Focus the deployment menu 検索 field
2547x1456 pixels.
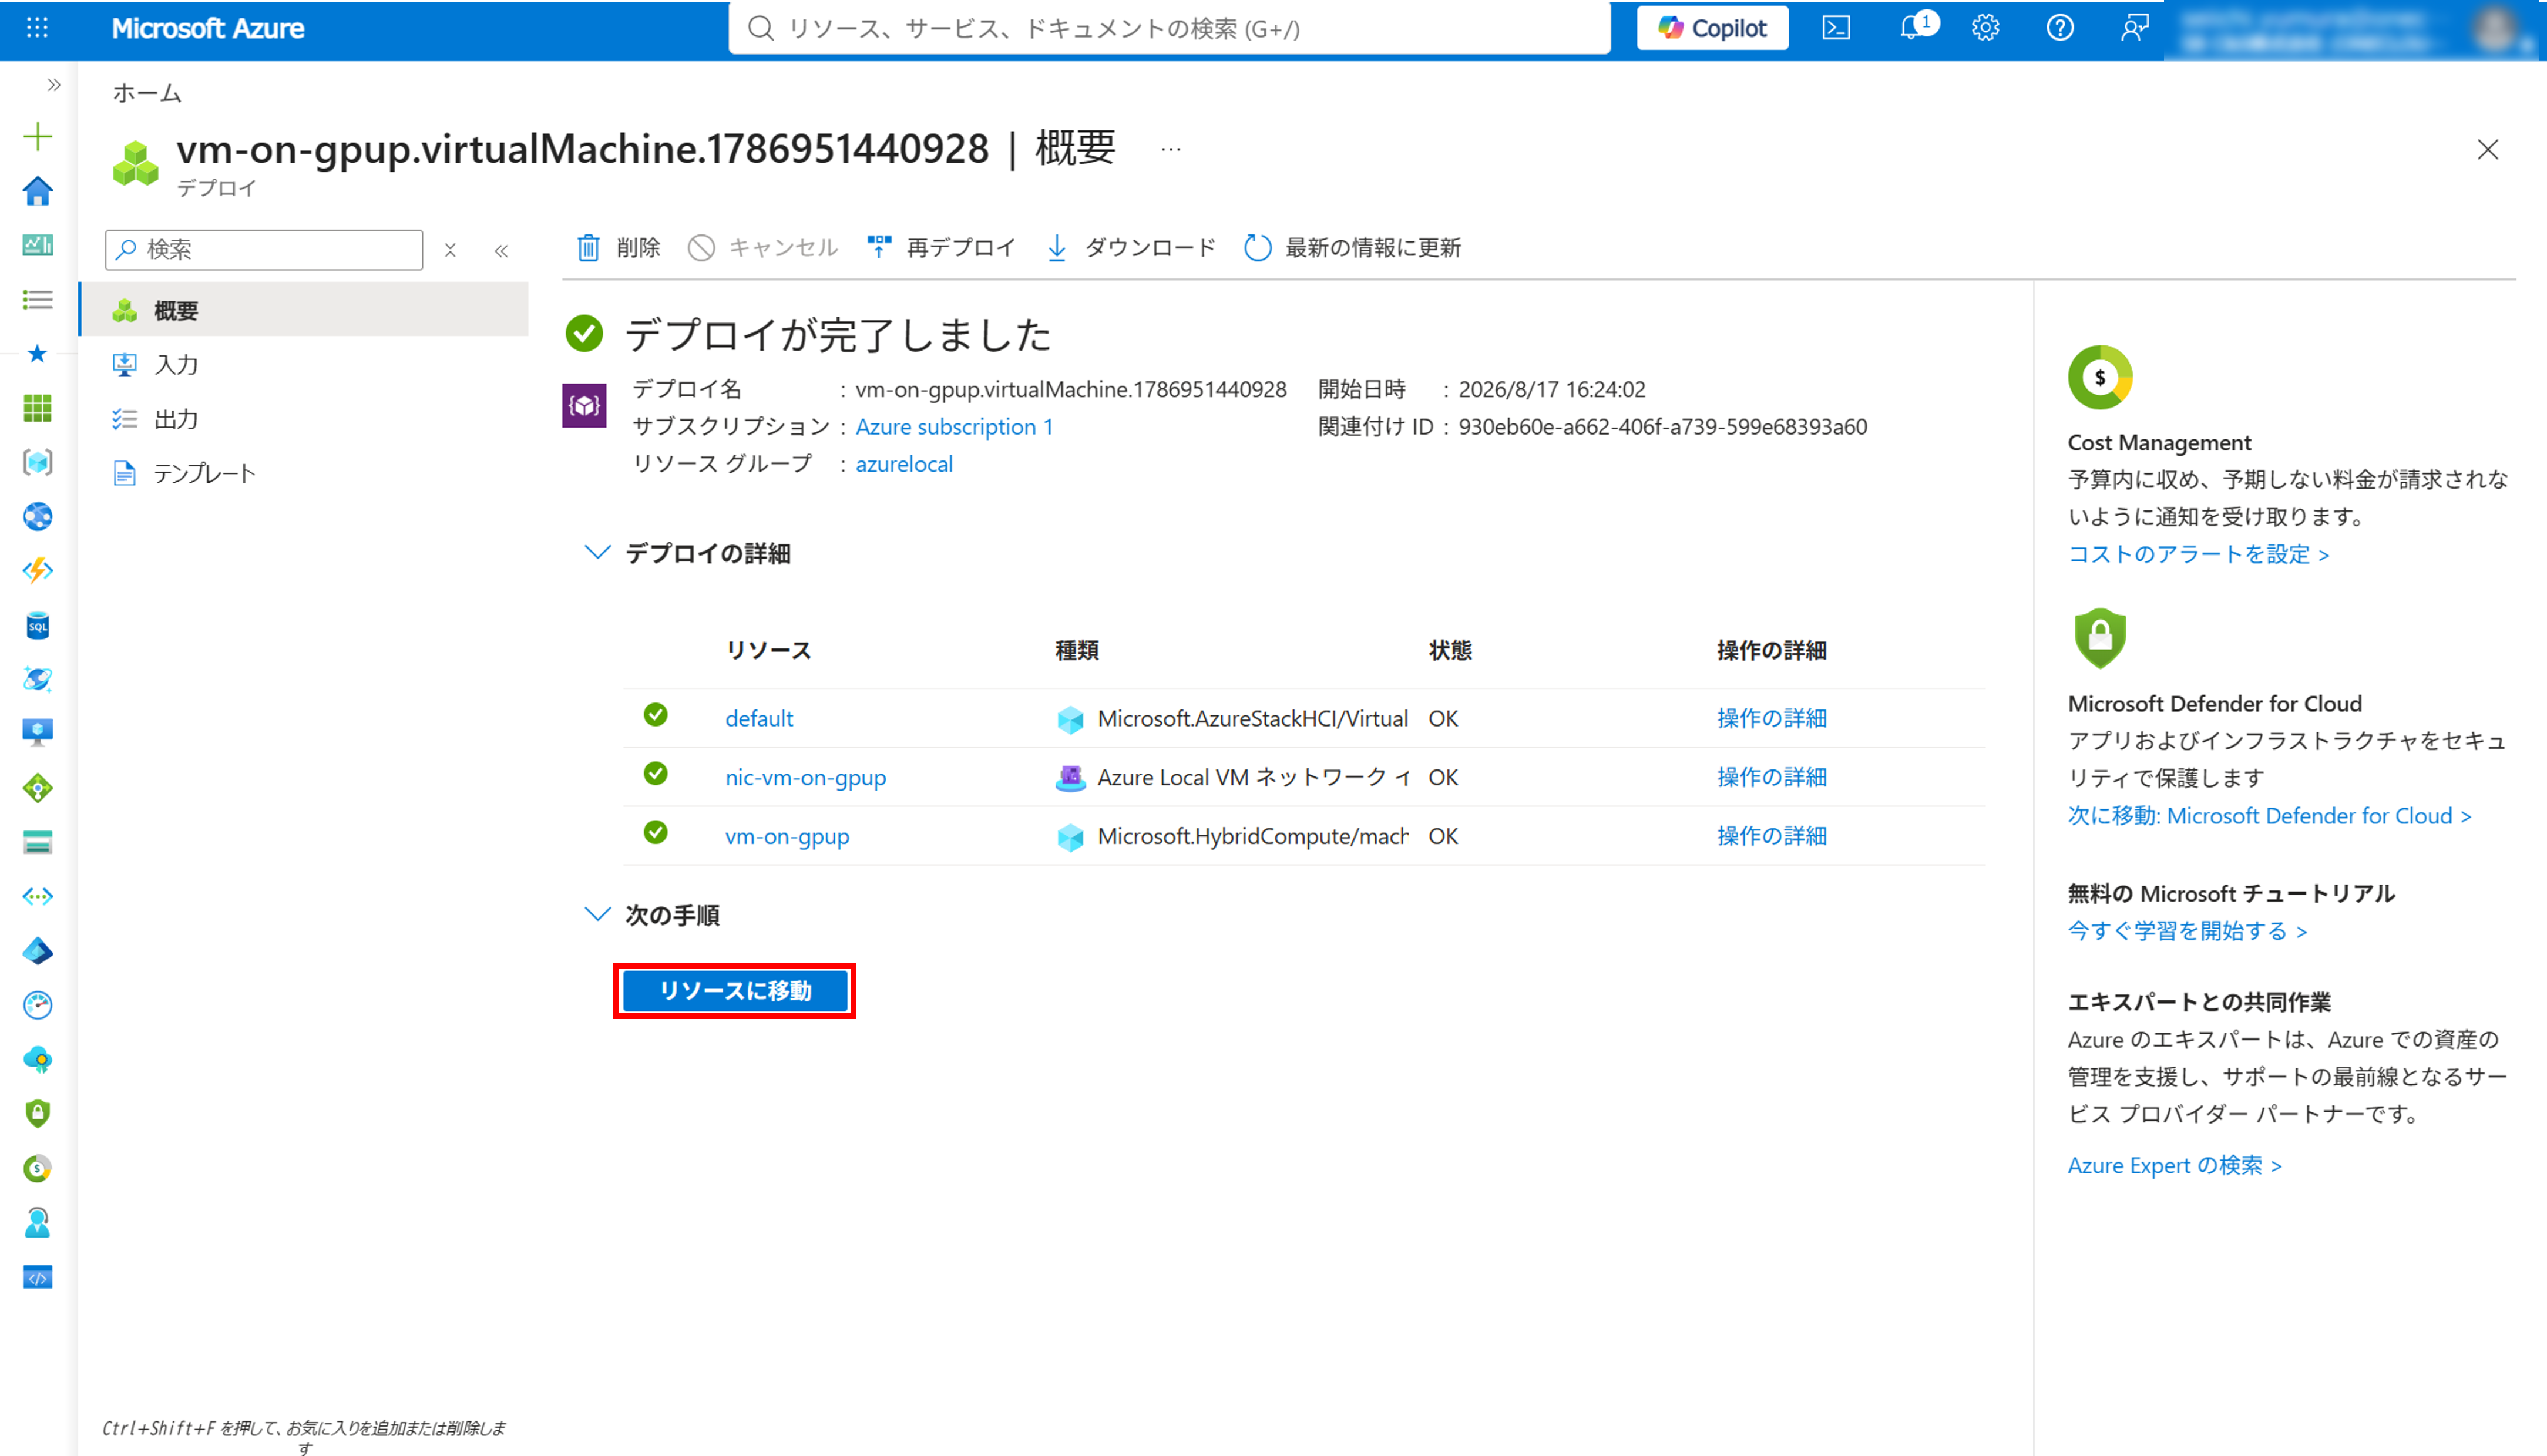tap(264, 249)
